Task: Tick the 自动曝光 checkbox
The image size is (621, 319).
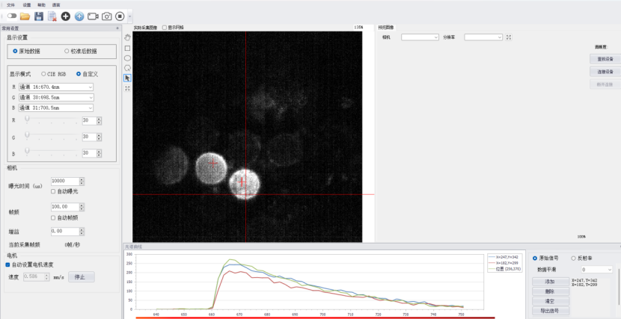Action: point(53,191)
